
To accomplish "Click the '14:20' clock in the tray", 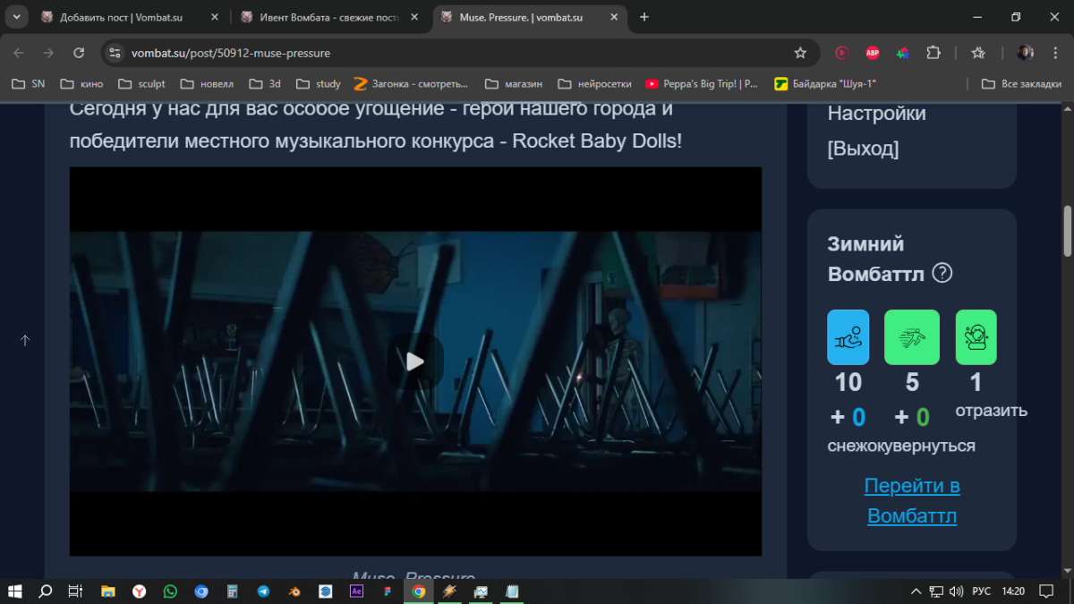I will point(1014,591).
